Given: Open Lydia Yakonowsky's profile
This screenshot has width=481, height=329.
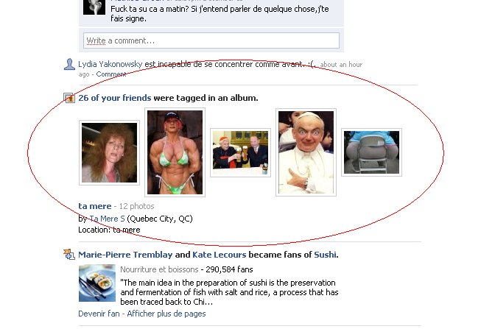Looking at the screenshot, I should pyautogui.click(x=110, y=64).
